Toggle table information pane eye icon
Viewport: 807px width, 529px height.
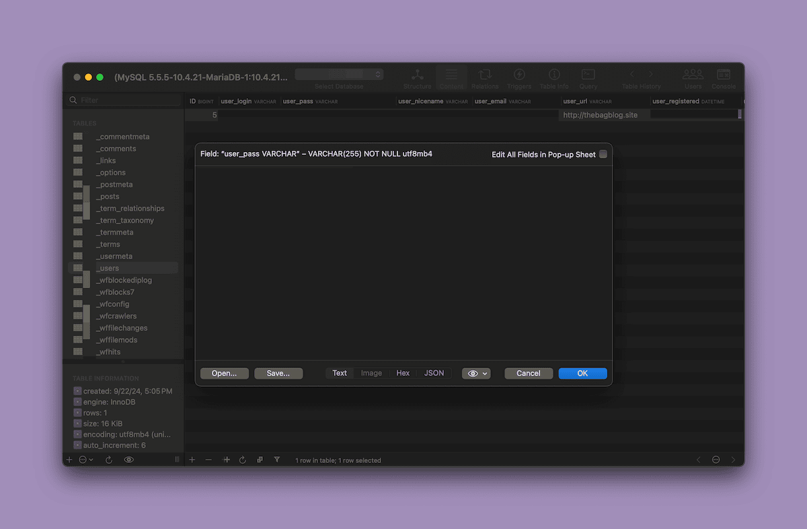point(128,460)
